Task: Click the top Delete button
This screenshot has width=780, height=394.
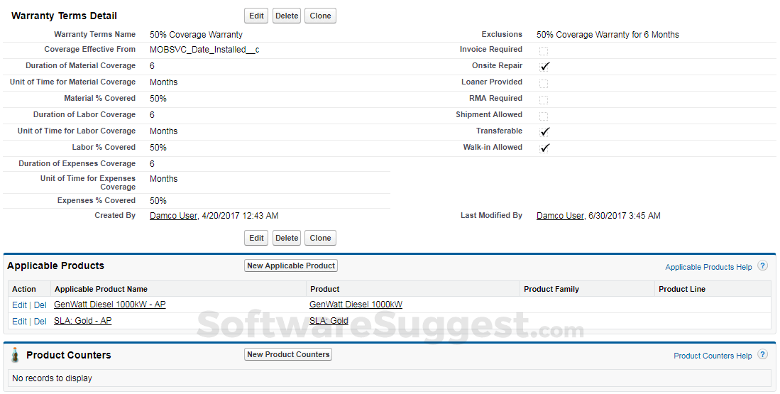Action: point(287,16)
